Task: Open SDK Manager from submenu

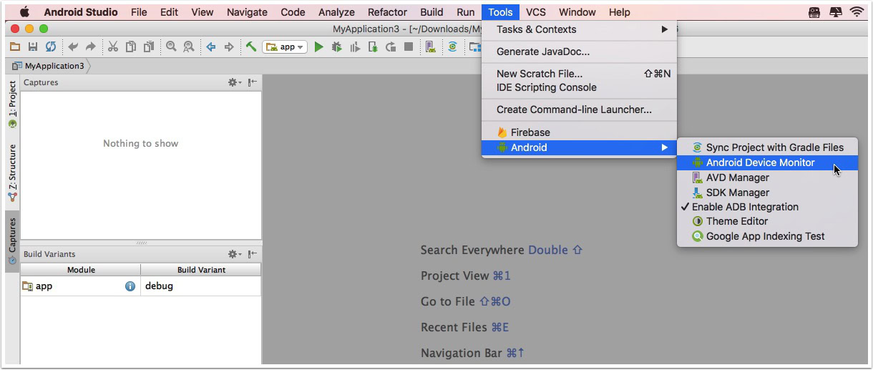Action: coord(767,193)
